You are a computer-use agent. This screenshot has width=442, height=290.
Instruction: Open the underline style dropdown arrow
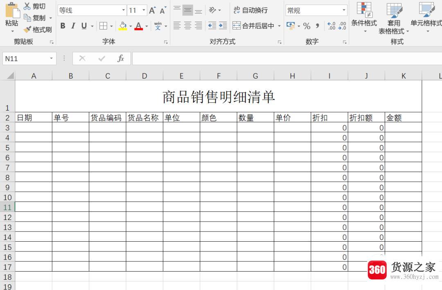point(92,26)
